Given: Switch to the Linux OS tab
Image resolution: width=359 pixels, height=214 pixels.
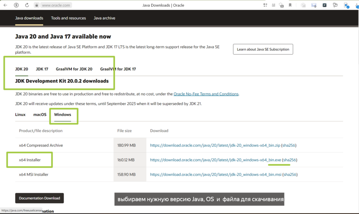Looking at the screenshot, I should point(20,115).
